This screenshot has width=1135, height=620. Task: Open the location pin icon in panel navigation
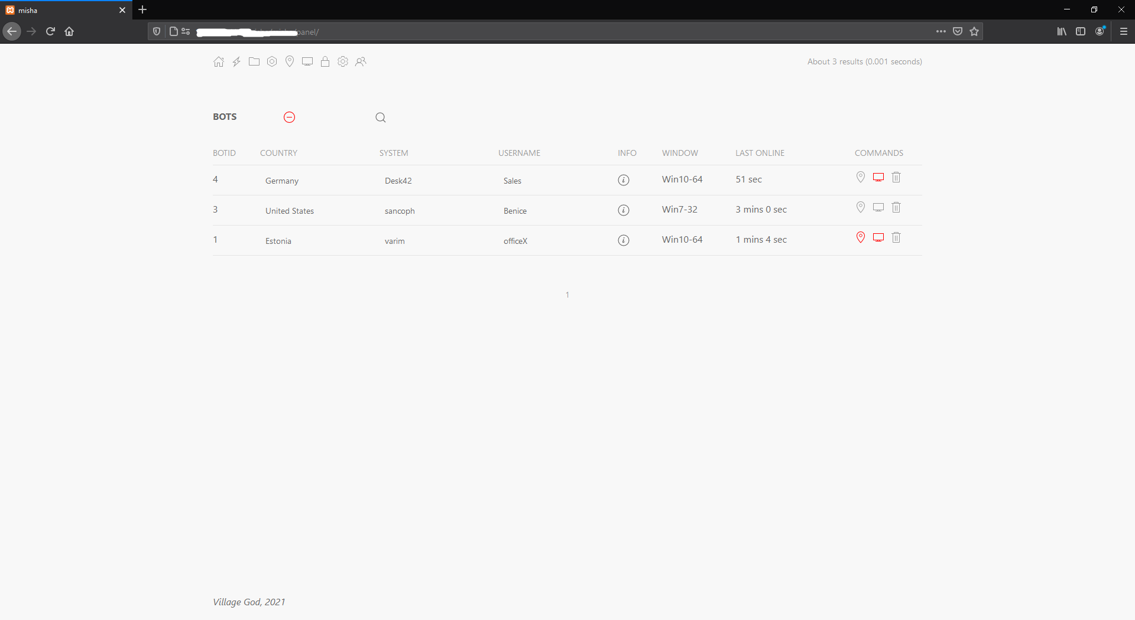point(290,61)
